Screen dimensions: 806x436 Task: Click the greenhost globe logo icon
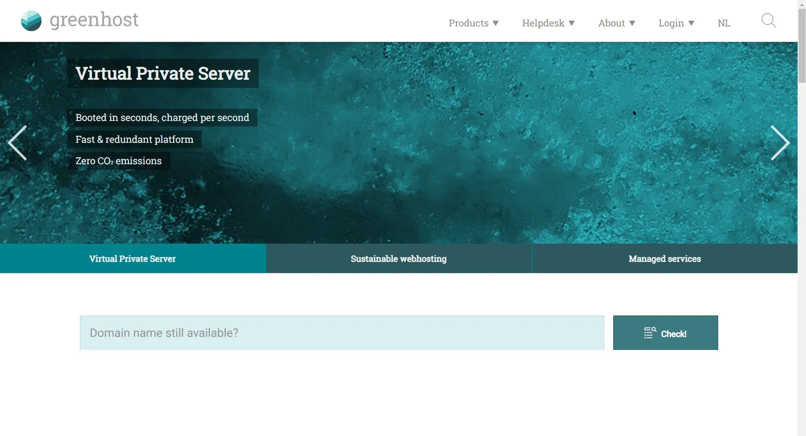(x=31, y=21)
